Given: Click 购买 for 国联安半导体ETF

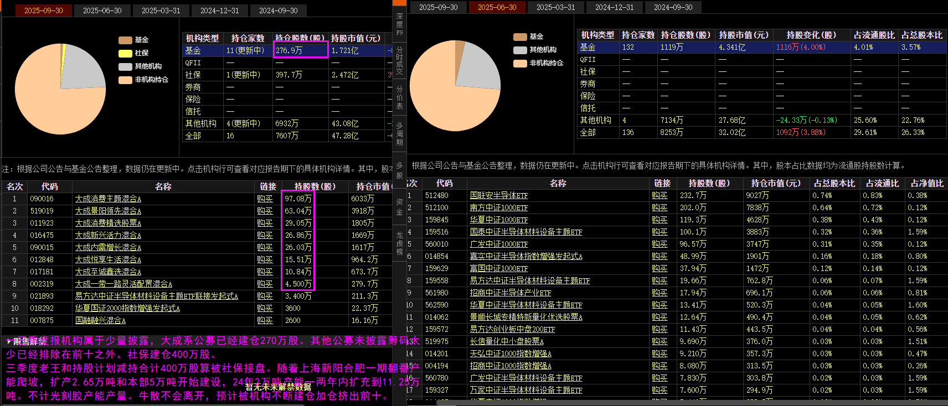Looking at the screenshot, I should tap(660, 195).
